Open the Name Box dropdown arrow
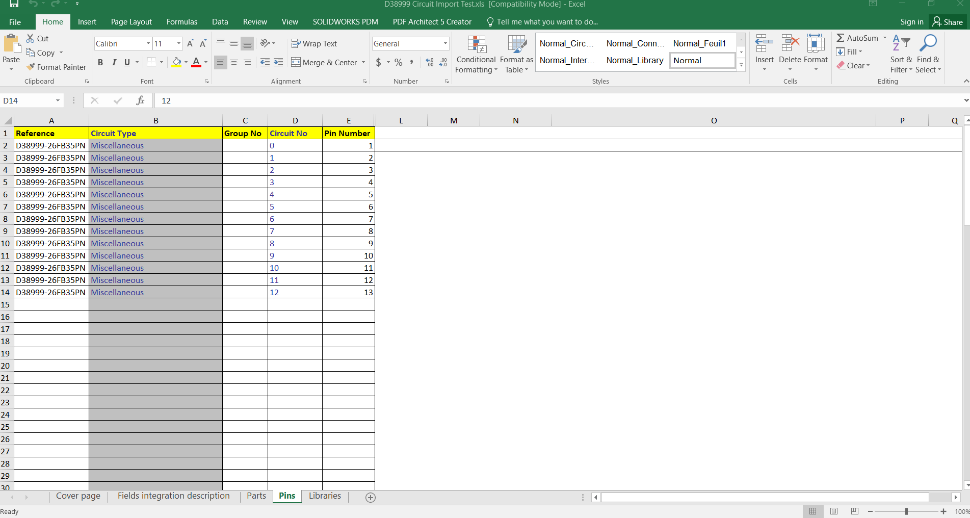The height and width of the screenshot is (518, 970). tap(58, 100)
